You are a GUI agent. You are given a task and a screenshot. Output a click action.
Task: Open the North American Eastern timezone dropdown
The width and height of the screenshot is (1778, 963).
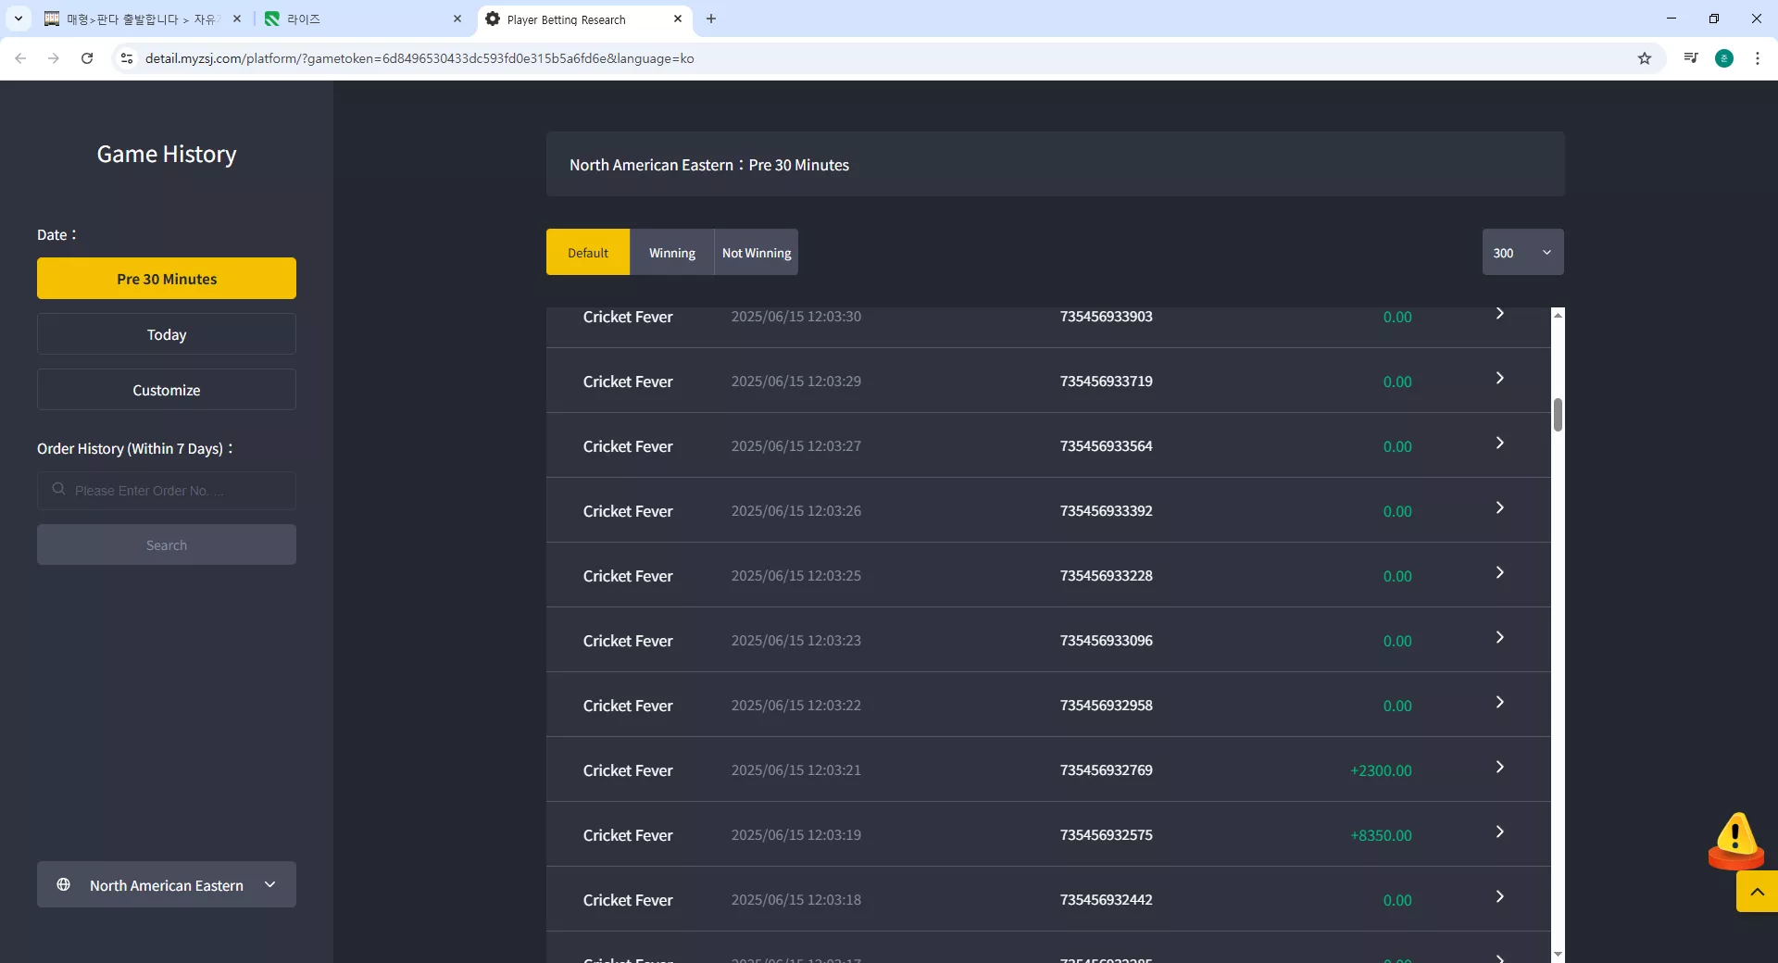[x=167, y=884]
